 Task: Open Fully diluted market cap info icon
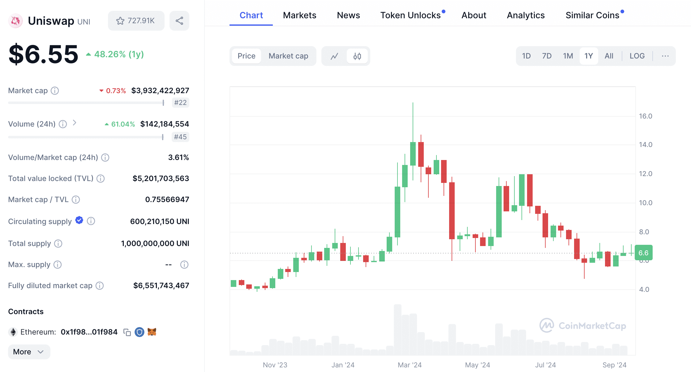tap(100, 286)
